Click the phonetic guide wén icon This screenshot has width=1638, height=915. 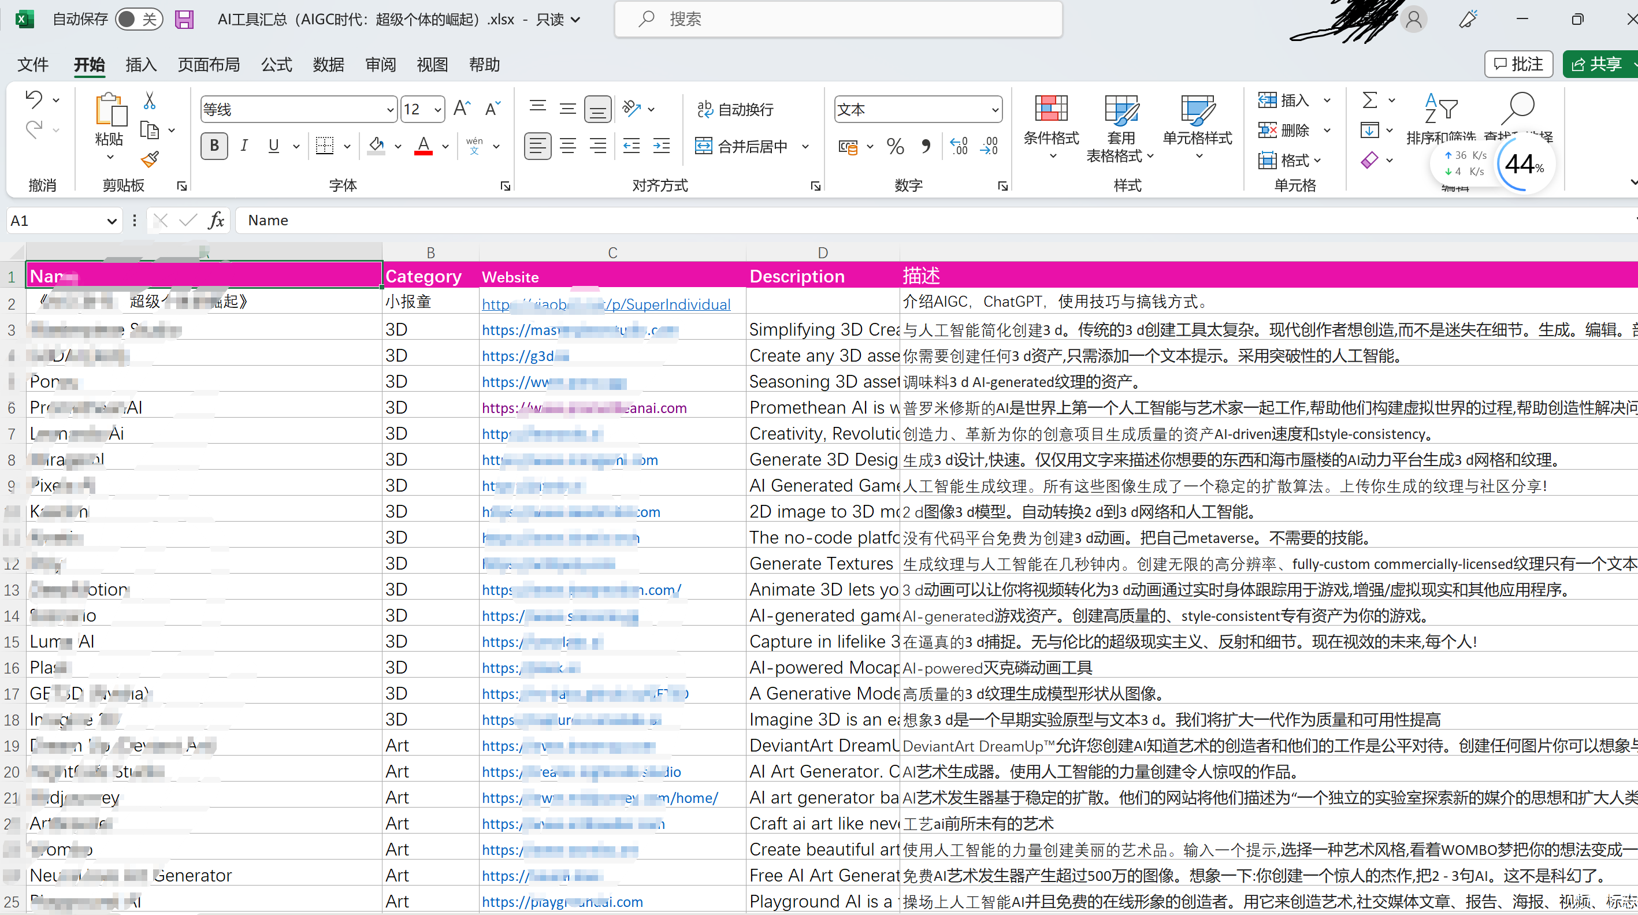click(x=474, y=146)
